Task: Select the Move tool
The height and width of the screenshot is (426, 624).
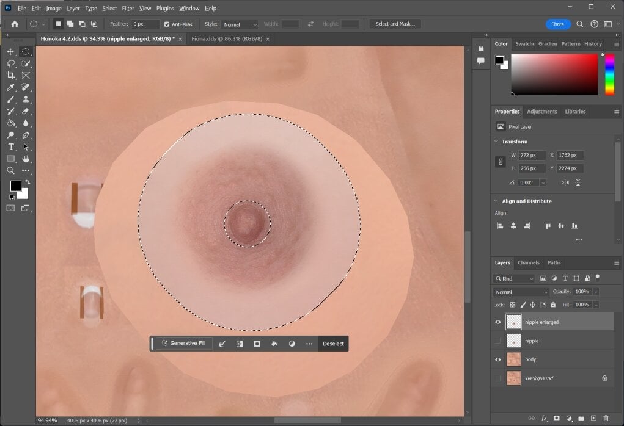Action: pos(11,52)
